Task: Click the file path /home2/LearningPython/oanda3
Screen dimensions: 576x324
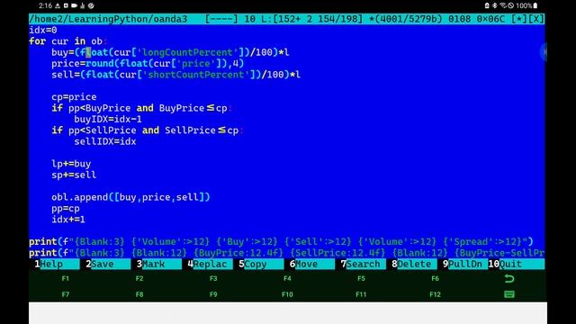Action: coord(108,19)
